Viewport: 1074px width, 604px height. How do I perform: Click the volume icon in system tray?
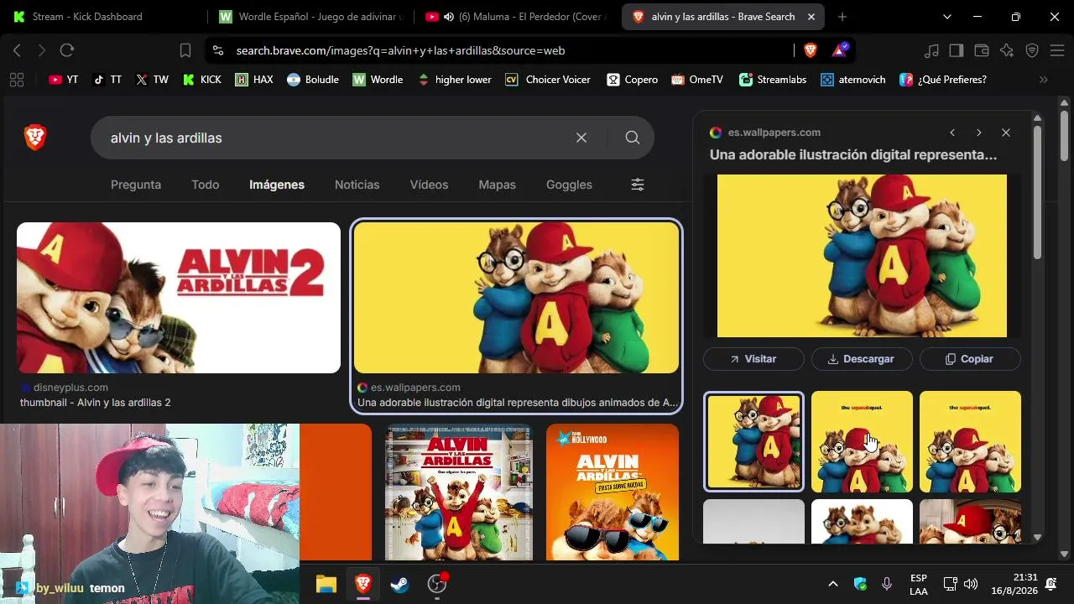tap(972, 584)
